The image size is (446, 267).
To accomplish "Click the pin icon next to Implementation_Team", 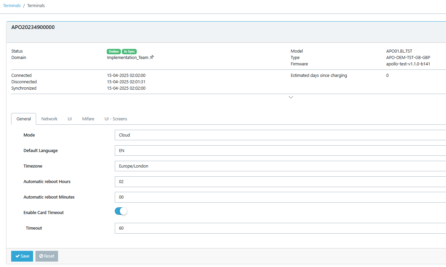I will pos(152,57).
